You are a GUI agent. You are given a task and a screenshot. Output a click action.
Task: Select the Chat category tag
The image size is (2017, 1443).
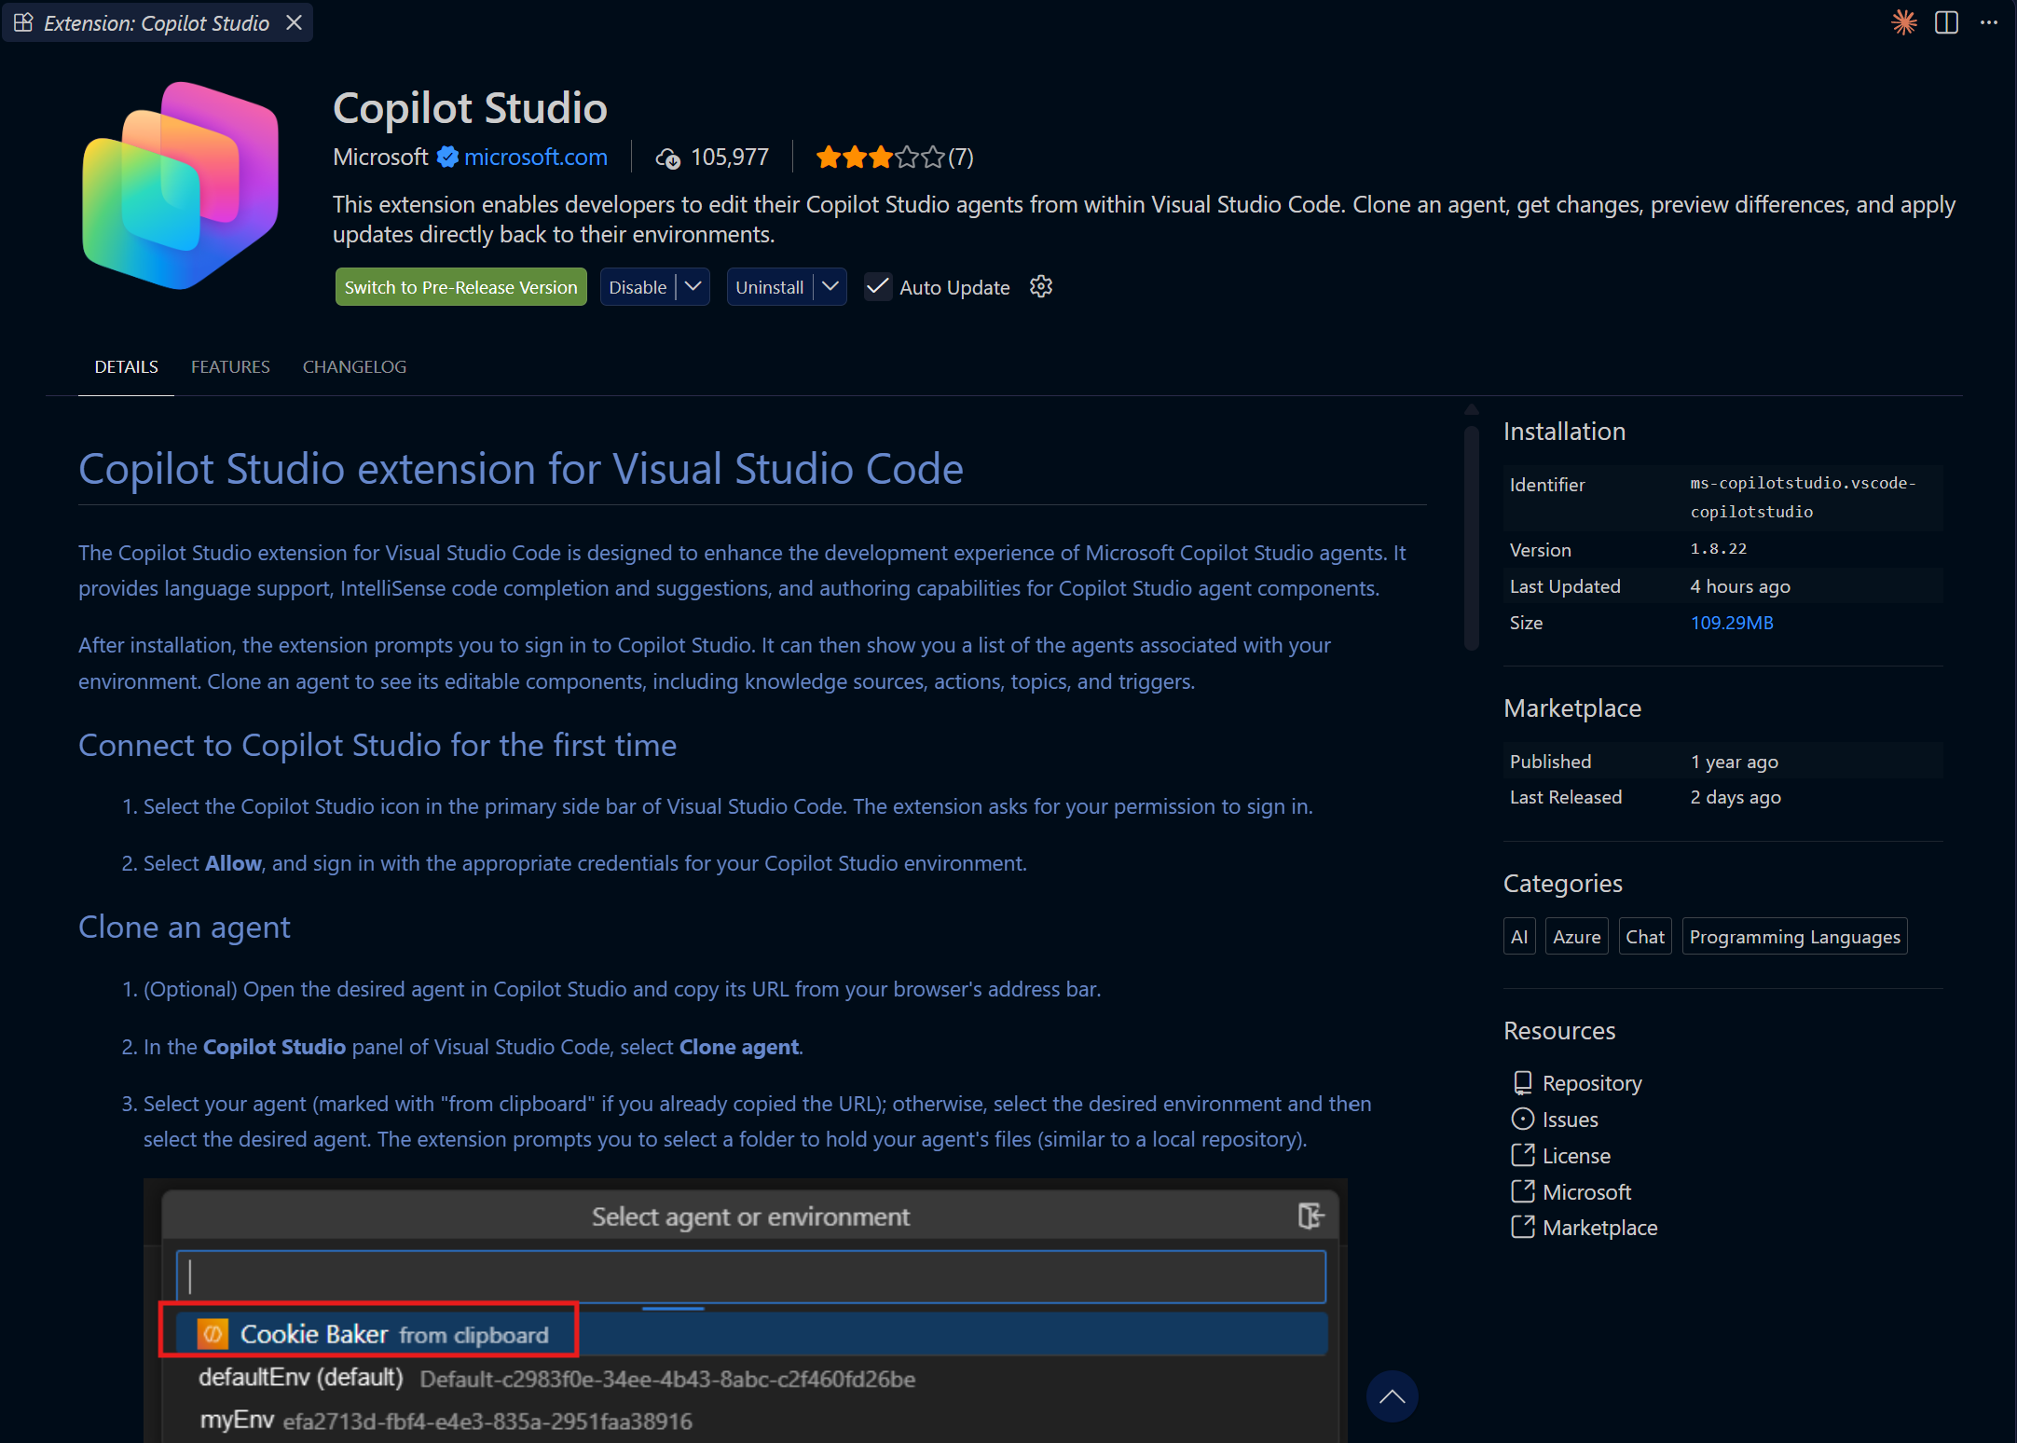click(1645, 936)
